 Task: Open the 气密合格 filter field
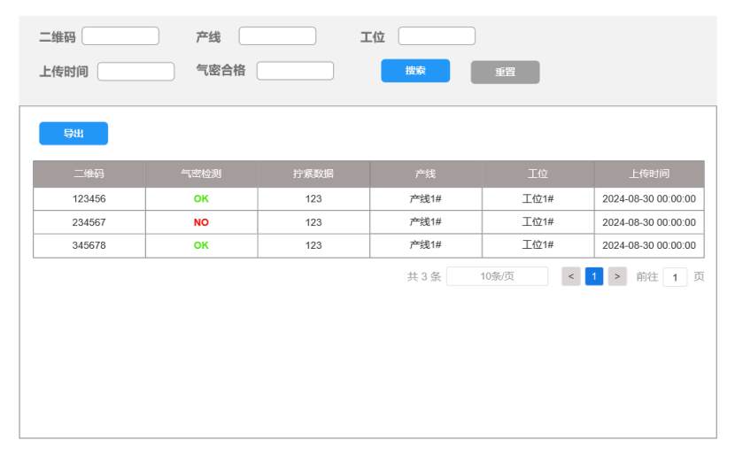[295, 71]
